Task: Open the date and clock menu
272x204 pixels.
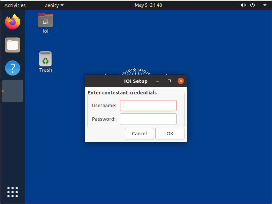Action: coord(148,5)
